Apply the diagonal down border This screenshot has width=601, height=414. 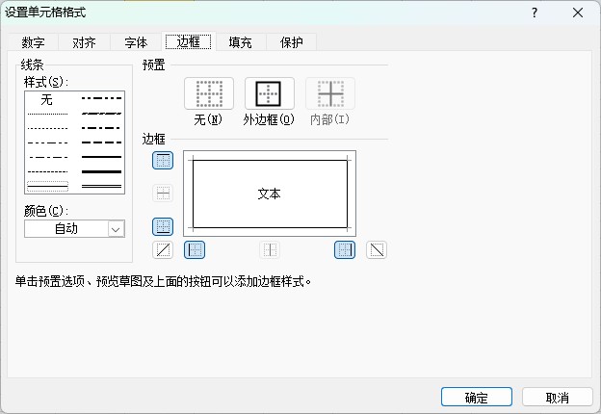pyautogui.click(x=377, y=250)
